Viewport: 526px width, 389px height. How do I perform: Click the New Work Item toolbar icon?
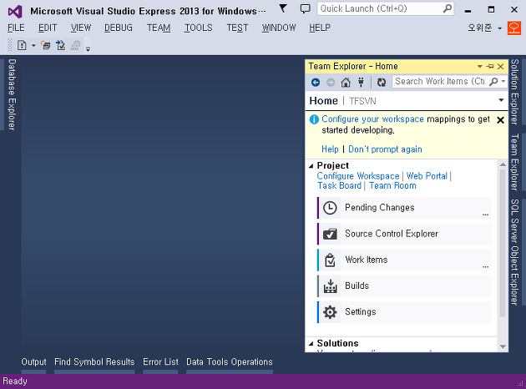tap(22, 45)
